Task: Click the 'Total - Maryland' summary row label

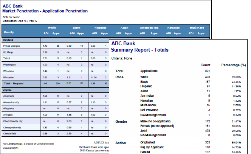Action: [x=14, y=84]
